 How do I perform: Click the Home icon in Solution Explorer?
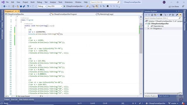click(x=152, y=15)
